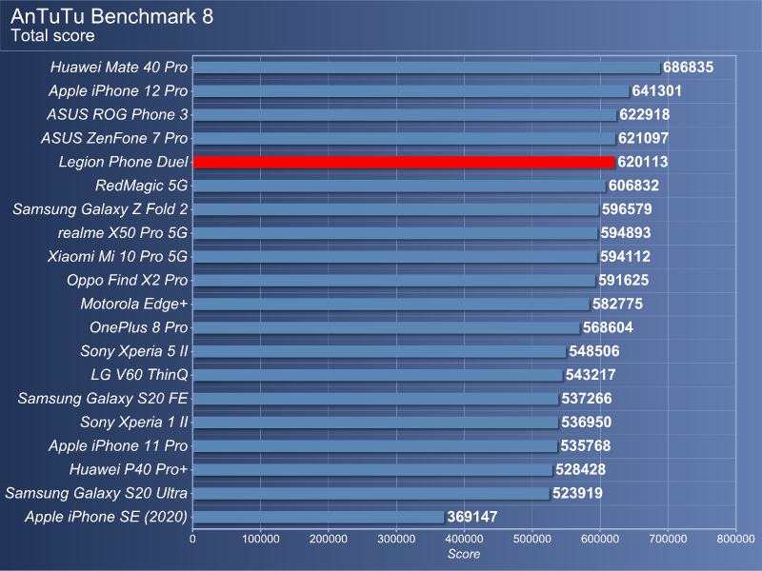762x571 pixels.
Task: Select the 200000 axis tick label
Action: (329, 539)
